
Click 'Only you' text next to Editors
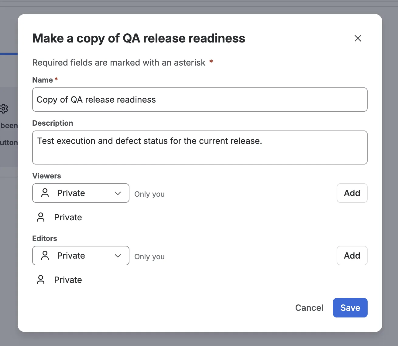point(149,257)
